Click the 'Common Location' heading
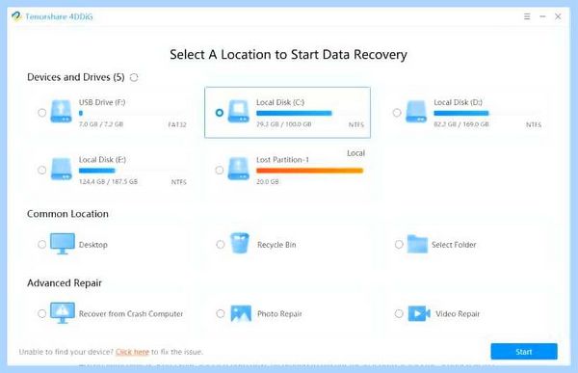The width and height of the screenshot is (578, 373). [67, 214]
